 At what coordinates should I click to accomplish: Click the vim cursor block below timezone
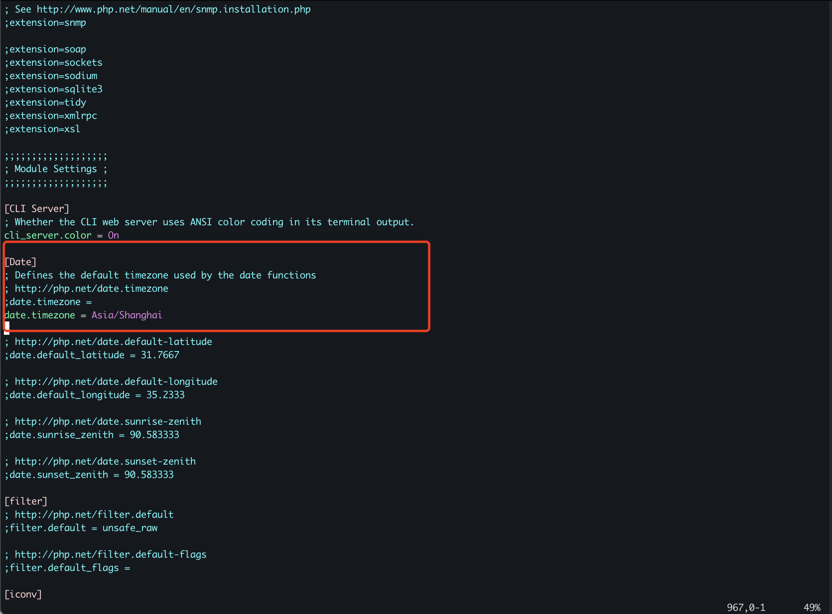[7, 328]
